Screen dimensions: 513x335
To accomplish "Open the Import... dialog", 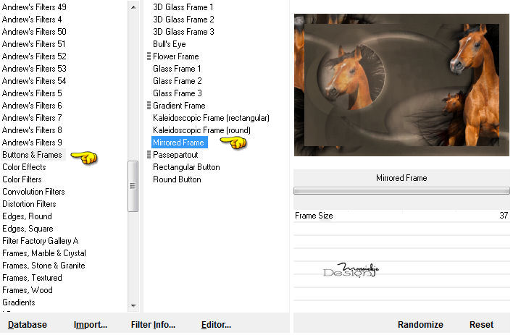I will pyautogui.click(x=91, y=325).
